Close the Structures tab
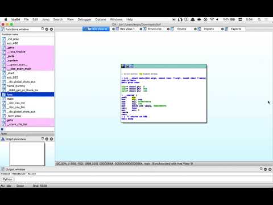This screenshot has height=205, width=273. tap(141, 29)
